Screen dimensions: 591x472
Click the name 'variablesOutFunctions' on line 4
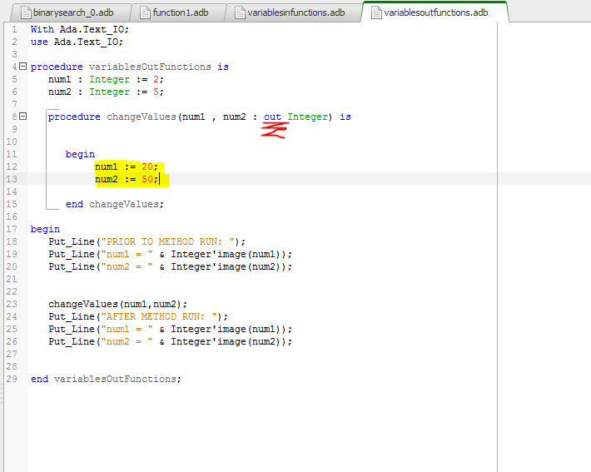coord(150,67)
